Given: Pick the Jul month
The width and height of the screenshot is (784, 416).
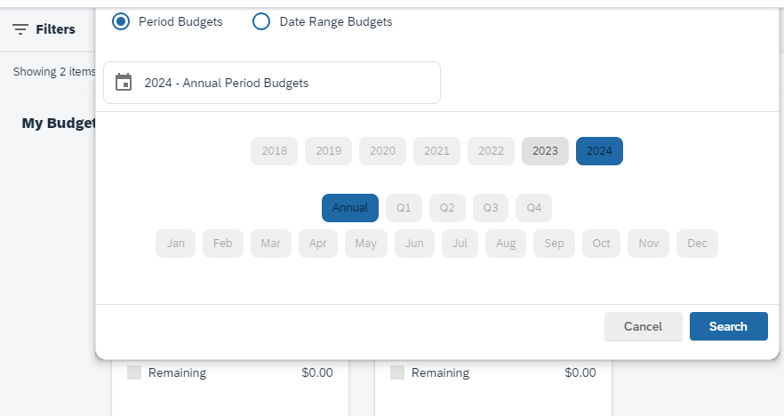Looking at the screenshot, I should 460,244.
